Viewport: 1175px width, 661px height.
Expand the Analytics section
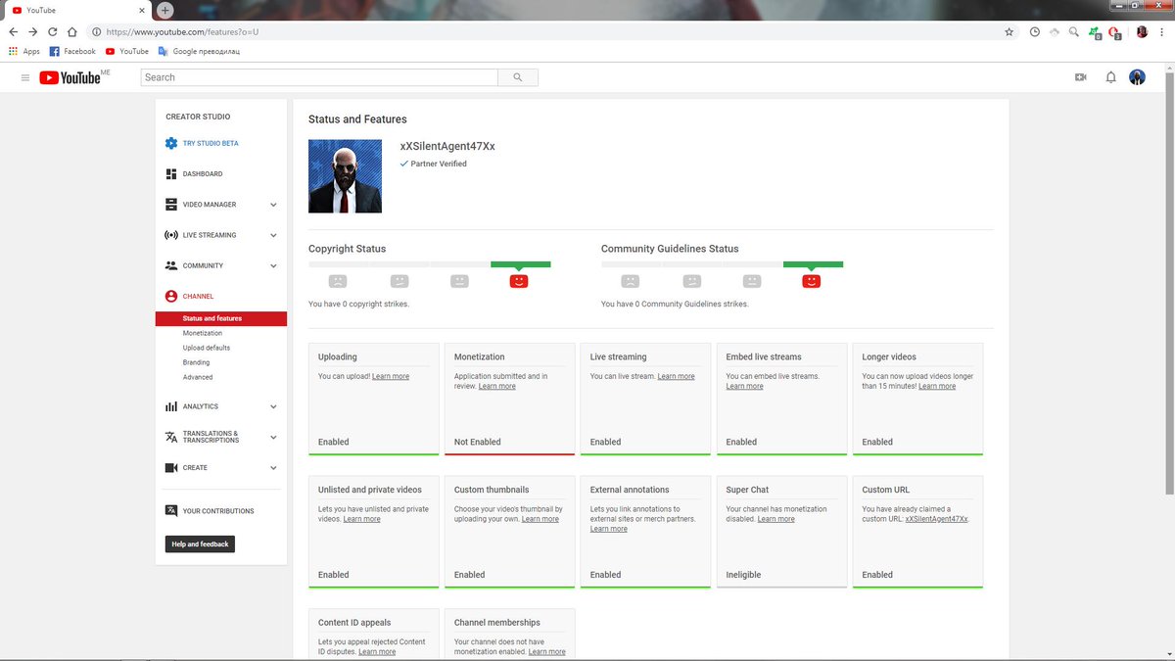[273, 406]
